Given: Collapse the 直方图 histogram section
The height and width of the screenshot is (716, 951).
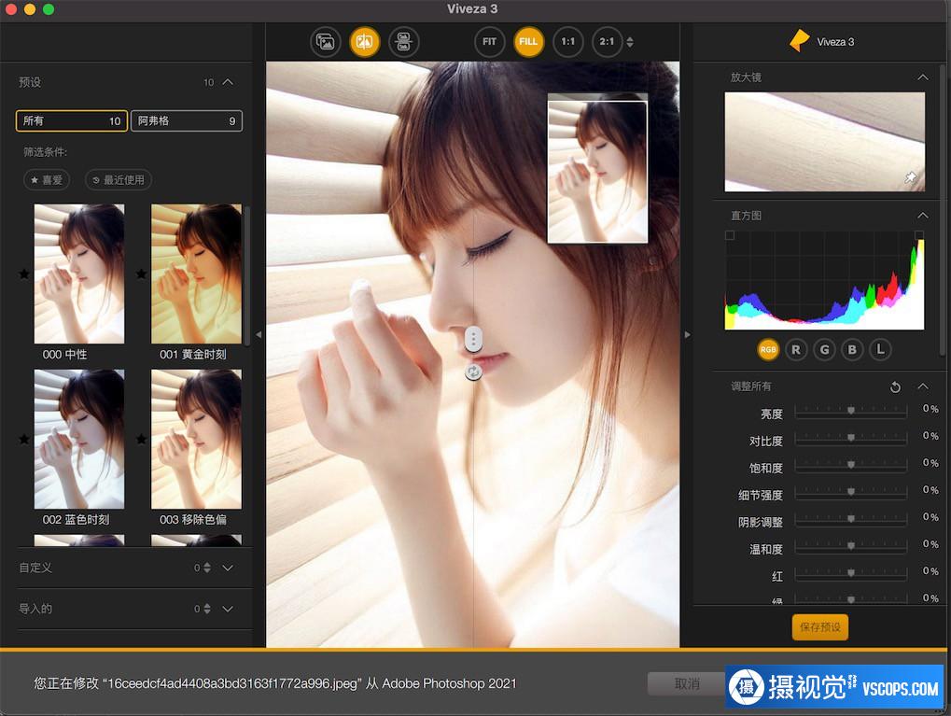Looking at the screenshot, I should click(x=922, y=216).
